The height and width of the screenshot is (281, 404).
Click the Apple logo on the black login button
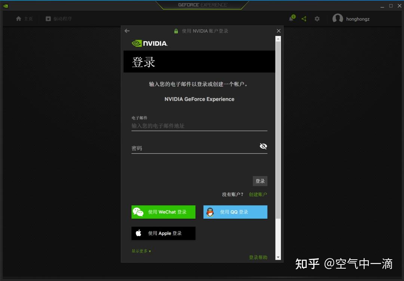click(138, 233)
